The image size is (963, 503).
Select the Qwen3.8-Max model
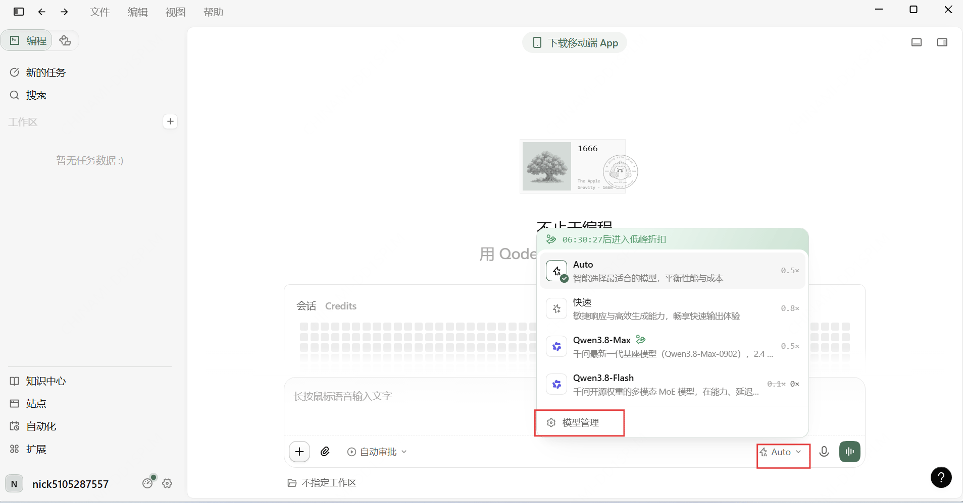click(672, 346)
